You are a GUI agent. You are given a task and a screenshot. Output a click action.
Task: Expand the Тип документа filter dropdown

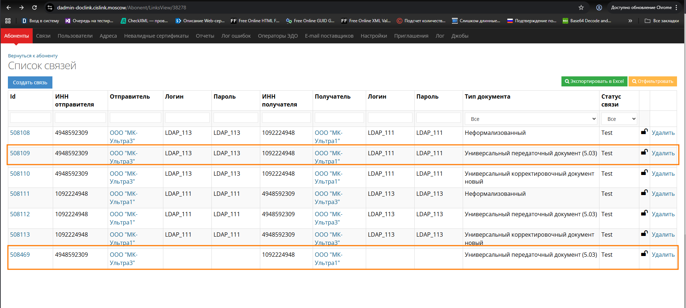point(531,119)
